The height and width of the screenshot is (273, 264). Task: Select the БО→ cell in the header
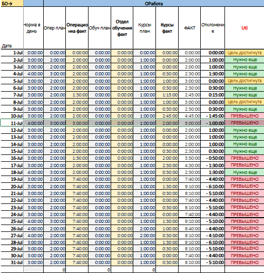[x=12, y=3]
